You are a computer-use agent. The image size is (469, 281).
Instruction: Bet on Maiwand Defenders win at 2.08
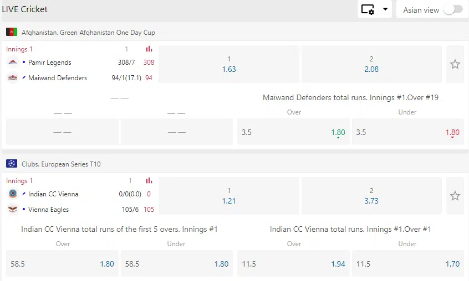[x=371, y=64]
